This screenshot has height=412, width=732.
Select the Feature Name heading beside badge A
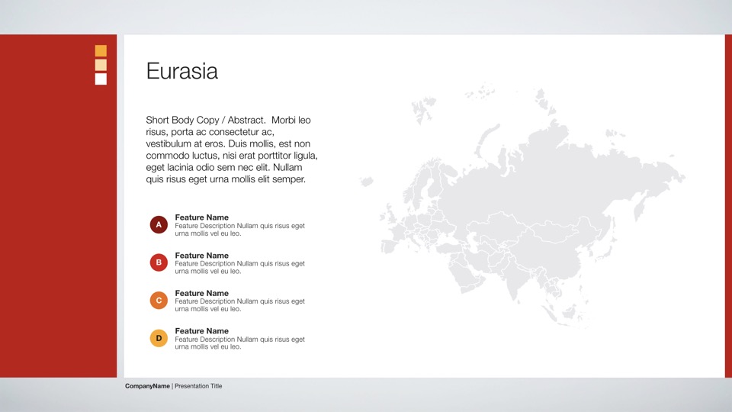click(x=201, y=217)
